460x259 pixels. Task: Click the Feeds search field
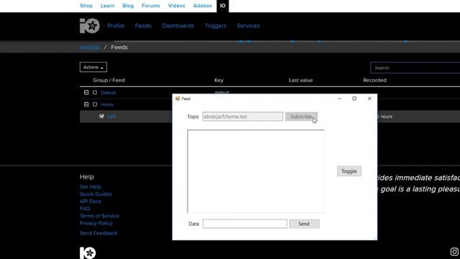click(x=415, y=68)
